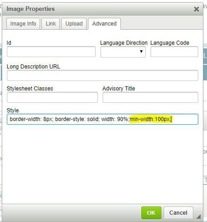Dismiss the dialog with Cancel
The height and width of the screenshot is (222, 207).
[178, 213]
